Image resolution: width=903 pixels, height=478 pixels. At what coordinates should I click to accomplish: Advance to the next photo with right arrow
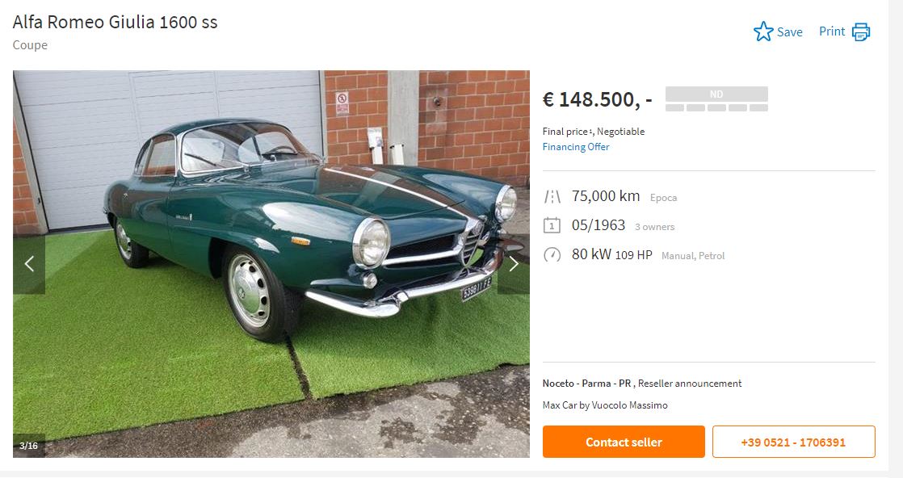pos(514,264)
